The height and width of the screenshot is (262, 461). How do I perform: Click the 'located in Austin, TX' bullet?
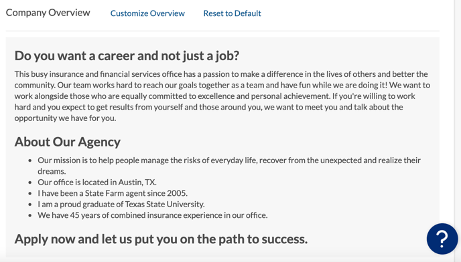pyautogui.click(x=97, y=182)
